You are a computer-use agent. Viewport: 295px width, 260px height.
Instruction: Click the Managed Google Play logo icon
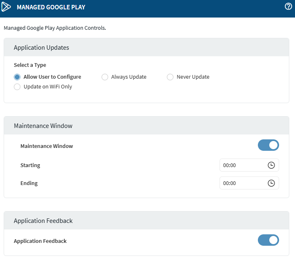coord(7,7)
